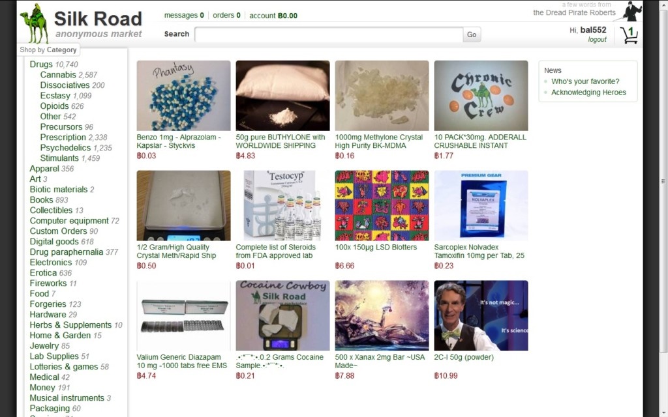Viewport: 668px width, 417px height.
Task: Open the Chronic Crew listing thumbnail
Action: 481,95
